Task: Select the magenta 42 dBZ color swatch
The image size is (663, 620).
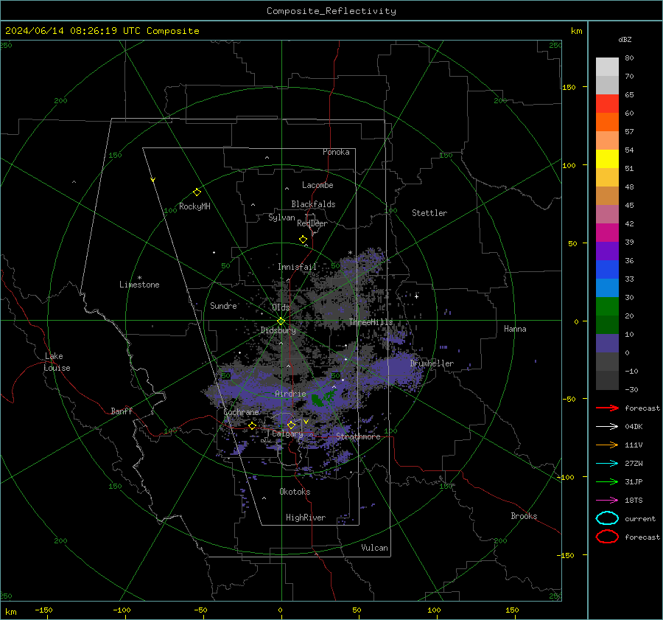Action: tap(607, 232)
